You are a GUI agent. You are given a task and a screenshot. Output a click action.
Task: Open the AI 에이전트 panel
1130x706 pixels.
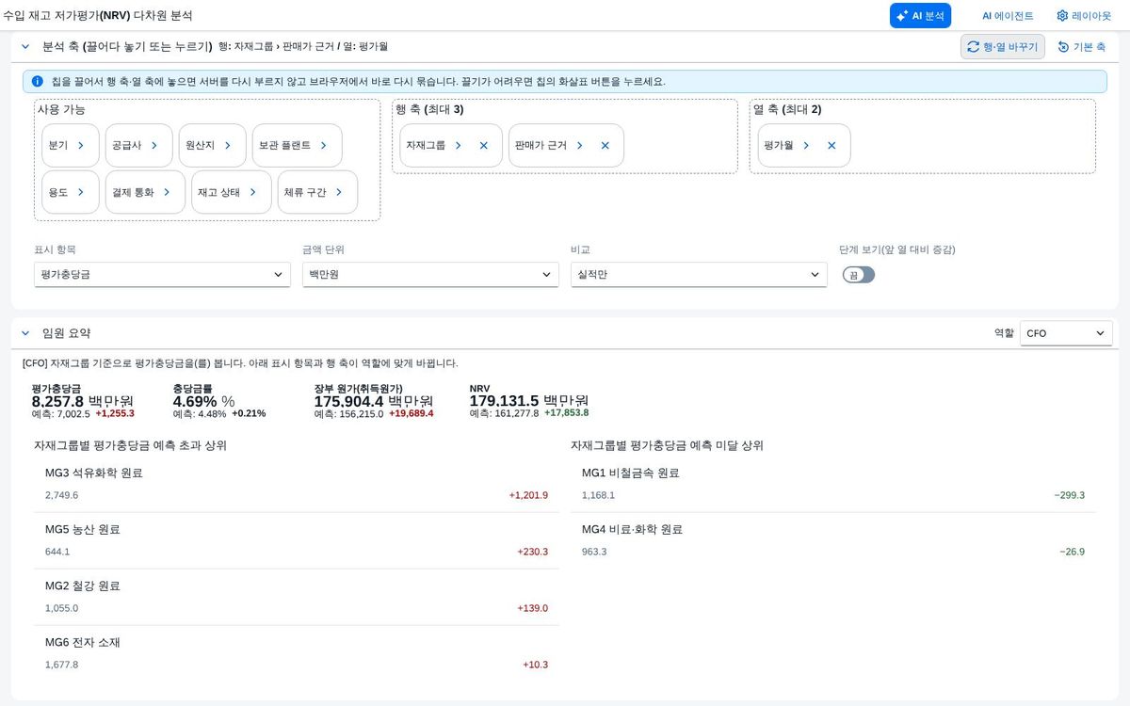pyautogui.click(x=1008, y=16)
